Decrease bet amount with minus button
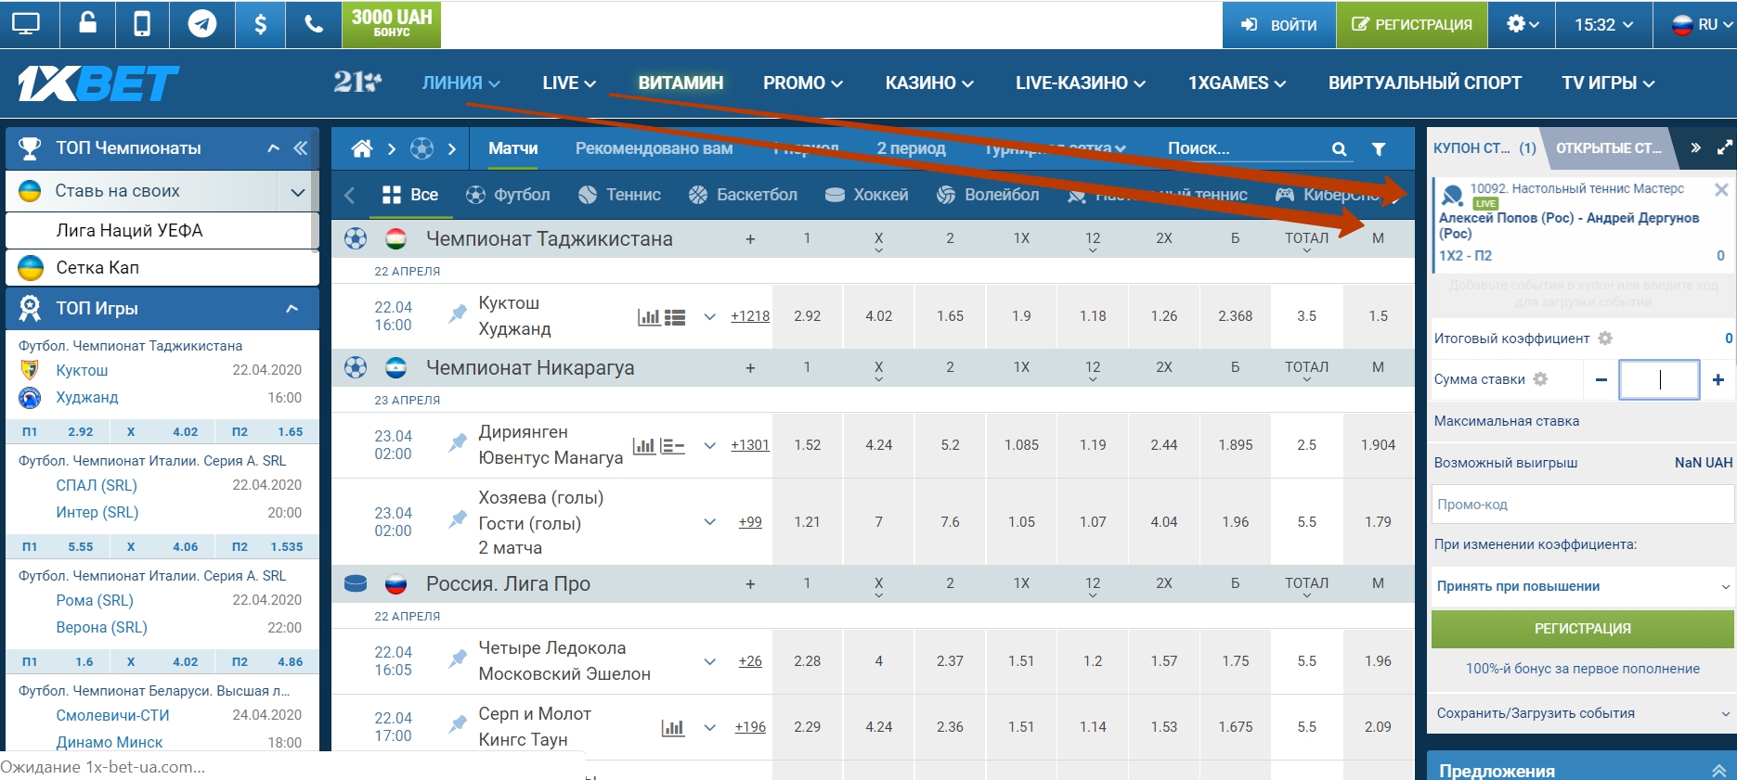Image resolution: width=1737 pixels, height=780 pixels. tap(1601, 379)
